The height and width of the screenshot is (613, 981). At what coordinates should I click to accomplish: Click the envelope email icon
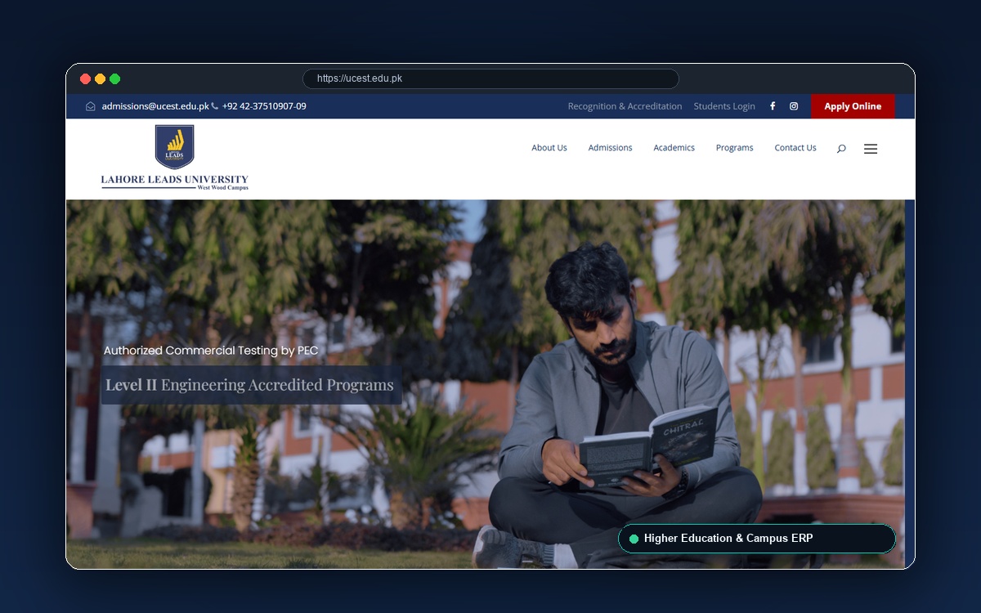pyautogui.click(x=91, y=106)
